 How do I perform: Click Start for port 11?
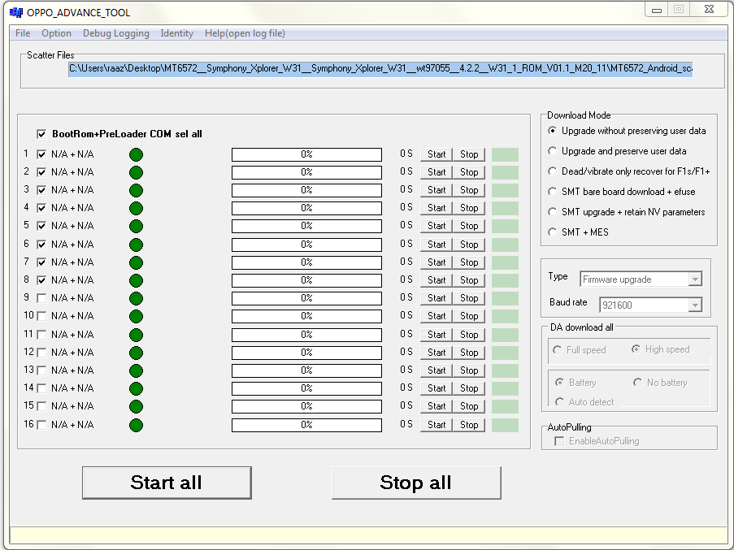tap(436, 335)
